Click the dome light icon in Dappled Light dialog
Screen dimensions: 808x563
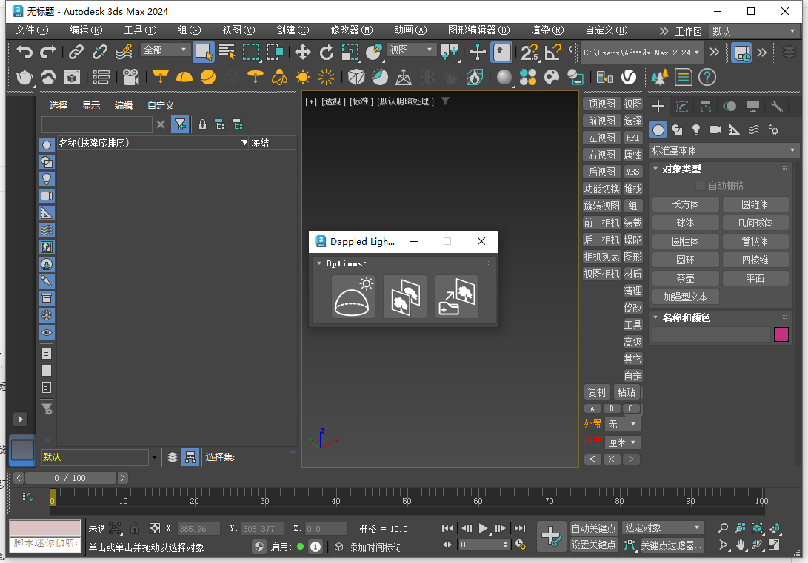[353, 297]
